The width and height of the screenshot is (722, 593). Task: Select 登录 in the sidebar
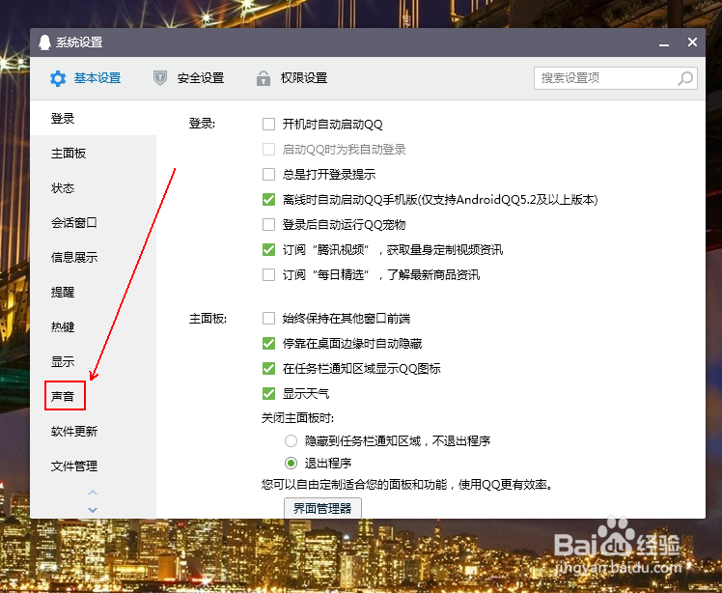coord(93,119)
